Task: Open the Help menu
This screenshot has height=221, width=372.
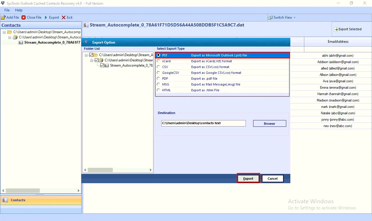Action: click(19, 10)
